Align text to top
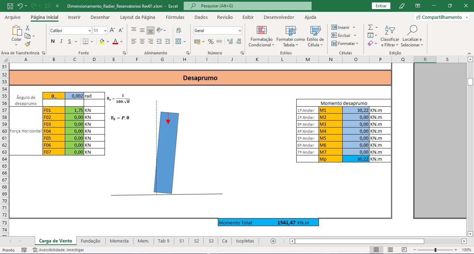Screen dimensions: 474x254 134,31
